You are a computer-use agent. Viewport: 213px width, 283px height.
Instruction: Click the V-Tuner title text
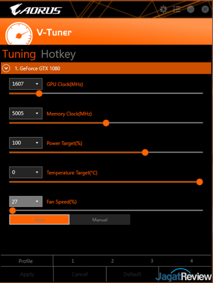tap(54, 32)
